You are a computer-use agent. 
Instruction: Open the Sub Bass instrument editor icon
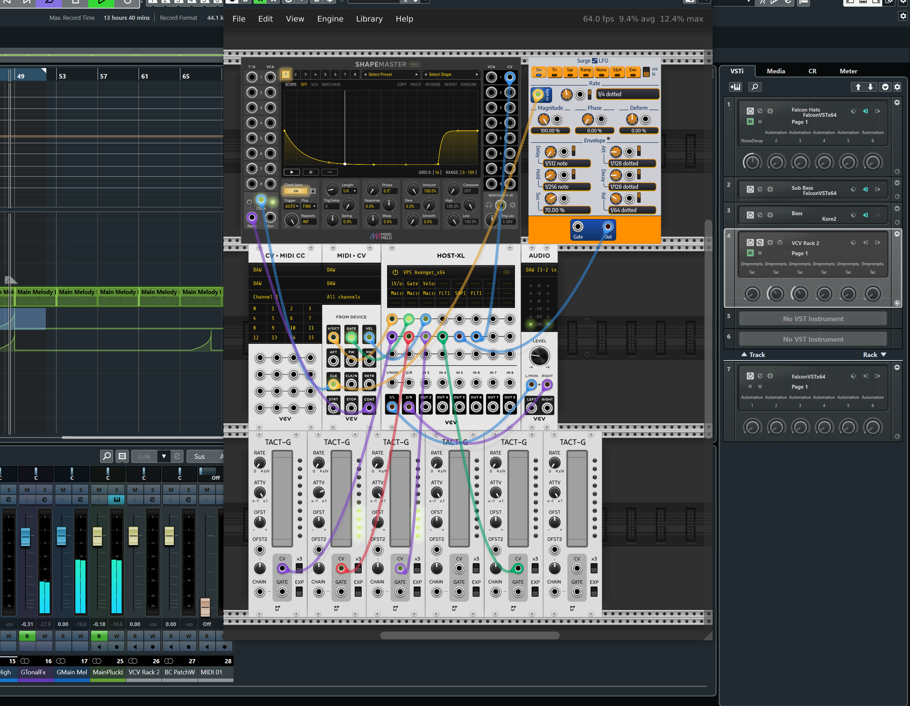pyautogui.click(x=760, y=189)
